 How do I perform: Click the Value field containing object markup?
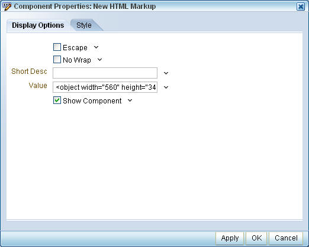pyautogui.click(x=105, y=87)
